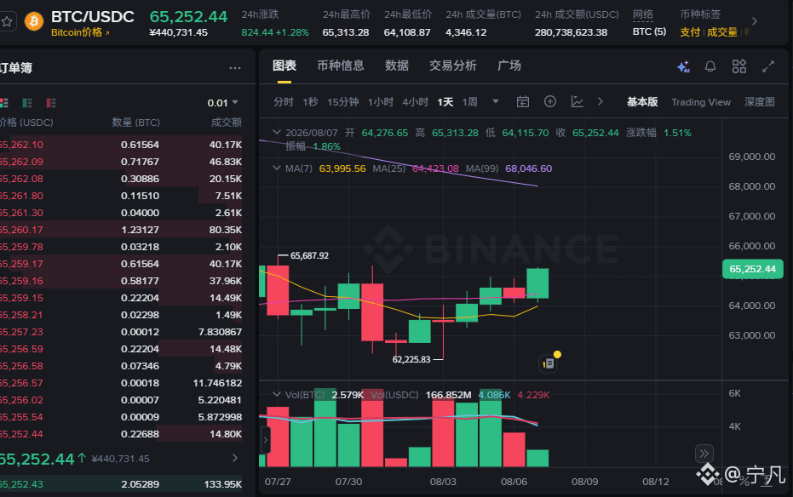Open the AI sparkle assistant icon
Screen dimensions: 793x497
tap(683, 66)
